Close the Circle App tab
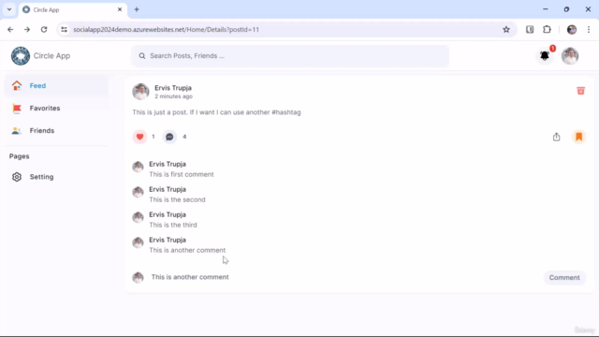The height and width of the screenshot is (337, 599). pyautogui.click(x=120, y=9)
